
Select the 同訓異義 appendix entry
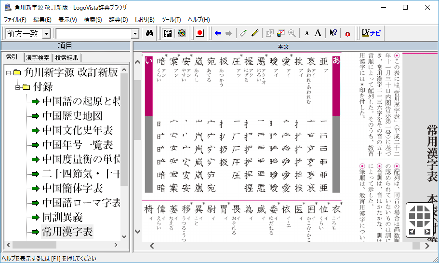pyautogui.click(x=62, y=217)
